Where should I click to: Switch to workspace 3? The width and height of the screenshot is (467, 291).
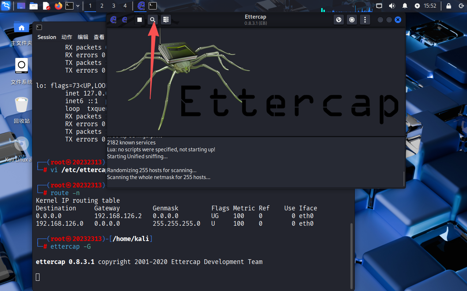(114, 6)
